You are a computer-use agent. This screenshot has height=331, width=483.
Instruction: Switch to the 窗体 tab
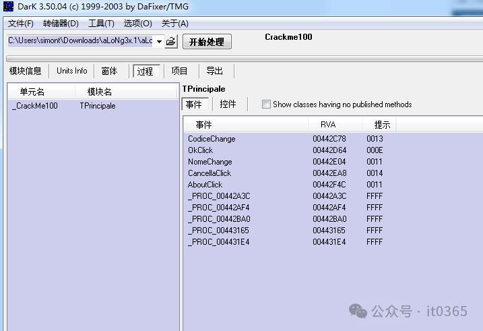[x=109, y=71]
